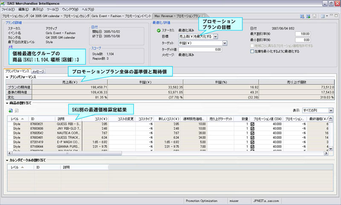Open the ツール(T) menu

click(x=52, y=9)
